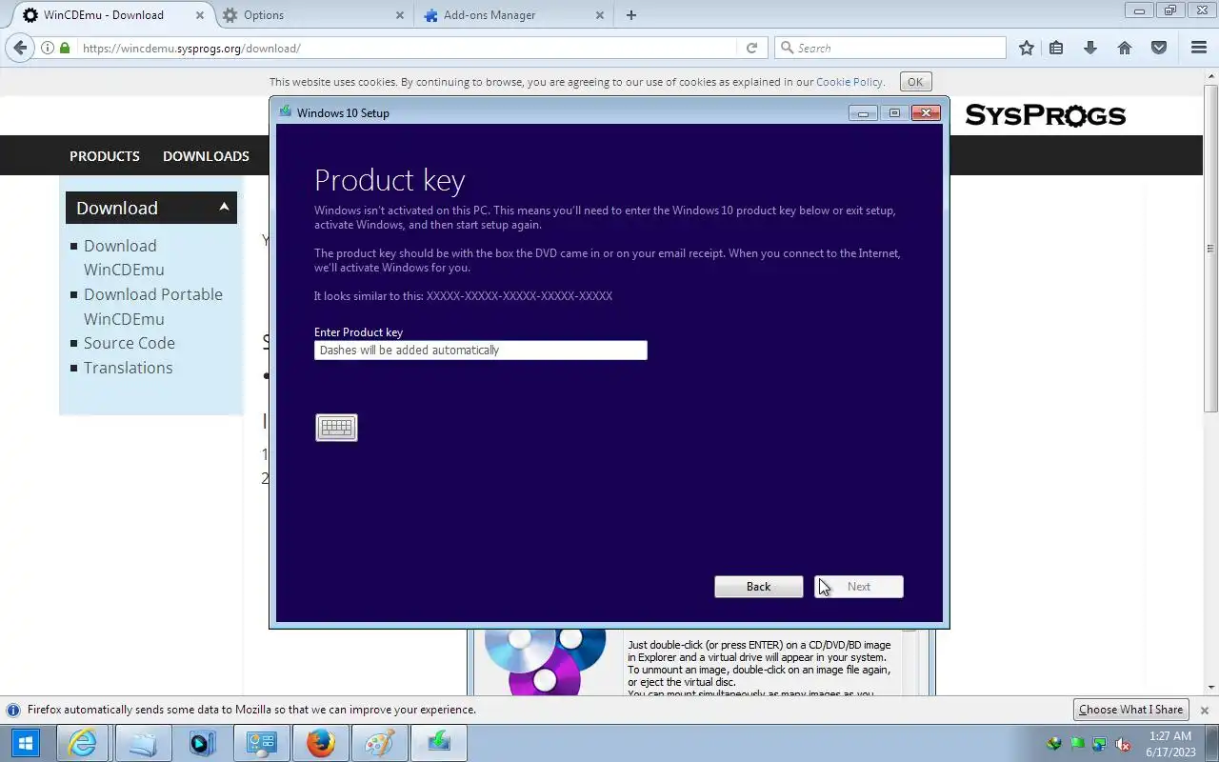Image resolution: width=1219 pixels, height=762 pixels.
Task: Click the muted volume tray icon
Action: tap(1123, 744)
